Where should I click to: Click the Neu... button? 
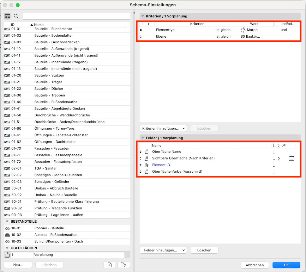18,265
